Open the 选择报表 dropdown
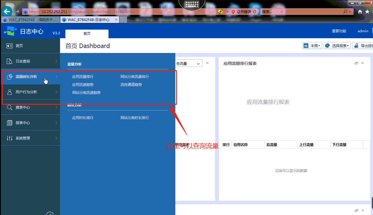This screenshot has width=373, height=215. pyautogui.click(x=337, y=46)
